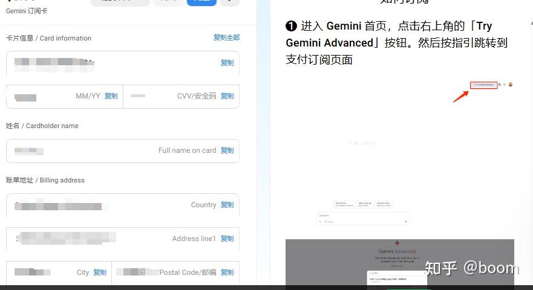Select the MM/YY expiry field

point(65,97)
